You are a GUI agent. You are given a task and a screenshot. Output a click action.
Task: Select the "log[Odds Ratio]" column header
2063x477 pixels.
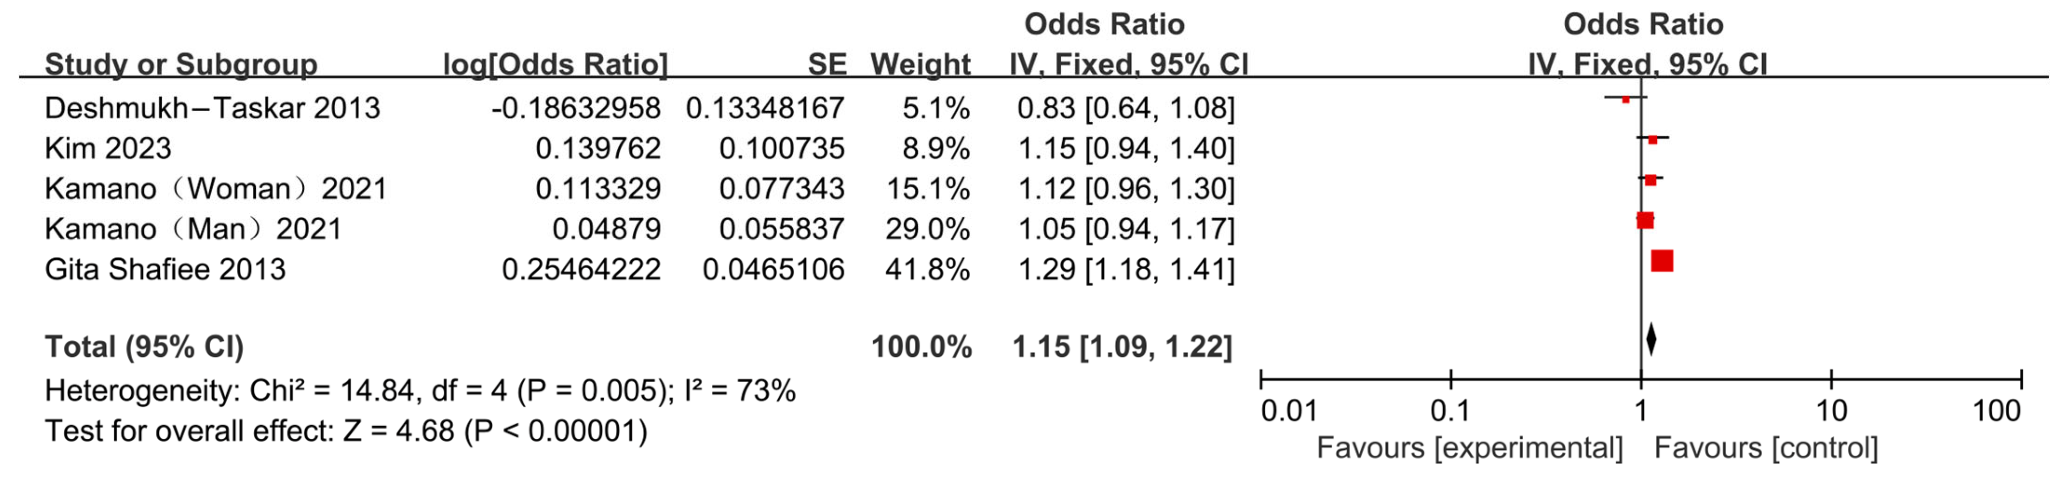(x=555, y=64)
